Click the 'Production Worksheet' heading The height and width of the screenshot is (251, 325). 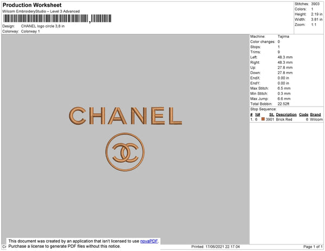coord(32,5)
